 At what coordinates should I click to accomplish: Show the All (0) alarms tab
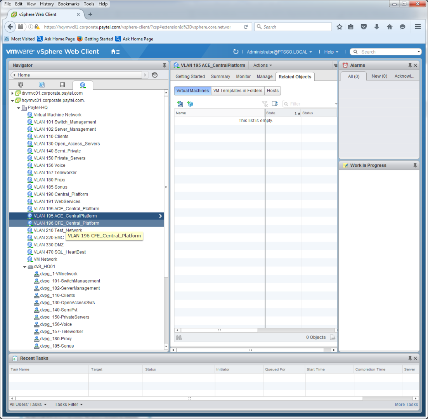(353, 76)
